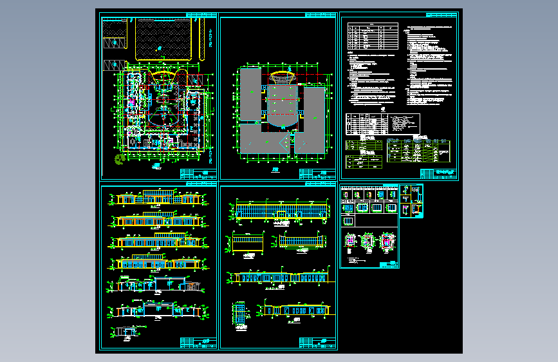Click the title block of the roof plan sheet

click(x=317, y=174)
